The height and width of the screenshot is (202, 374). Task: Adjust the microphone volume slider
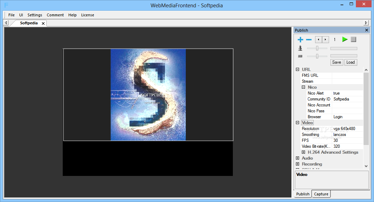coord(317,48)
